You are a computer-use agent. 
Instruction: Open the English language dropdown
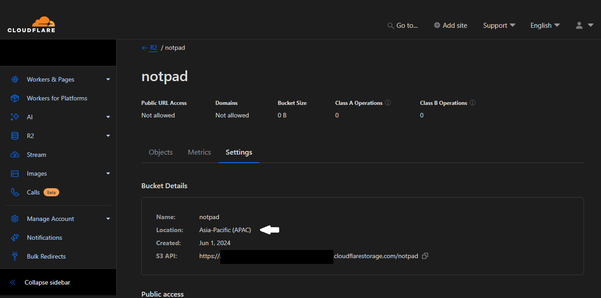point(545,26)
